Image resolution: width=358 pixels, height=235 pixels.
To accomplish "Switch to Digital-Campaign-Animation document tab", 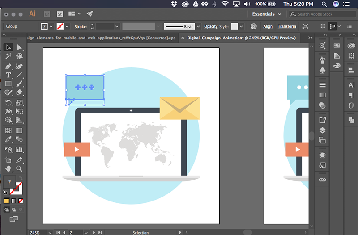I will (241, 38).
